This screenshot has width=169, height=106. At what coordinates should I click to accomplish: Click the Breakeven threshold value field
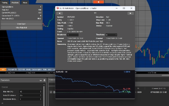[x=29, y=99]
